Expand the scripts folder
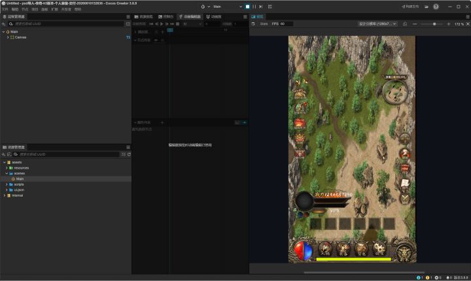 click(x=7, y=184)
